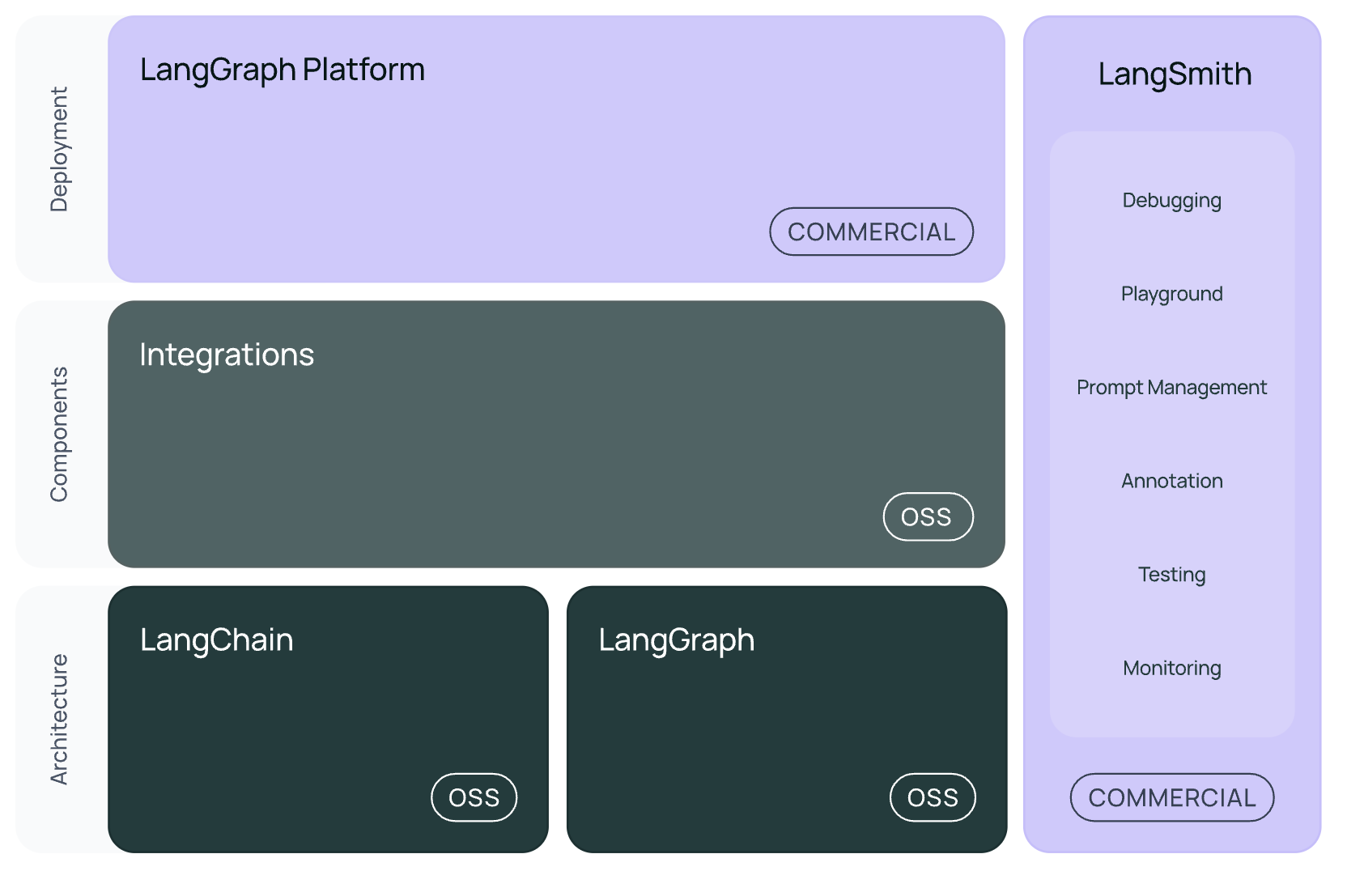Choose Prompt Management in LangSmith list
Screen dimensions: 1347x871
point(1171,388)
